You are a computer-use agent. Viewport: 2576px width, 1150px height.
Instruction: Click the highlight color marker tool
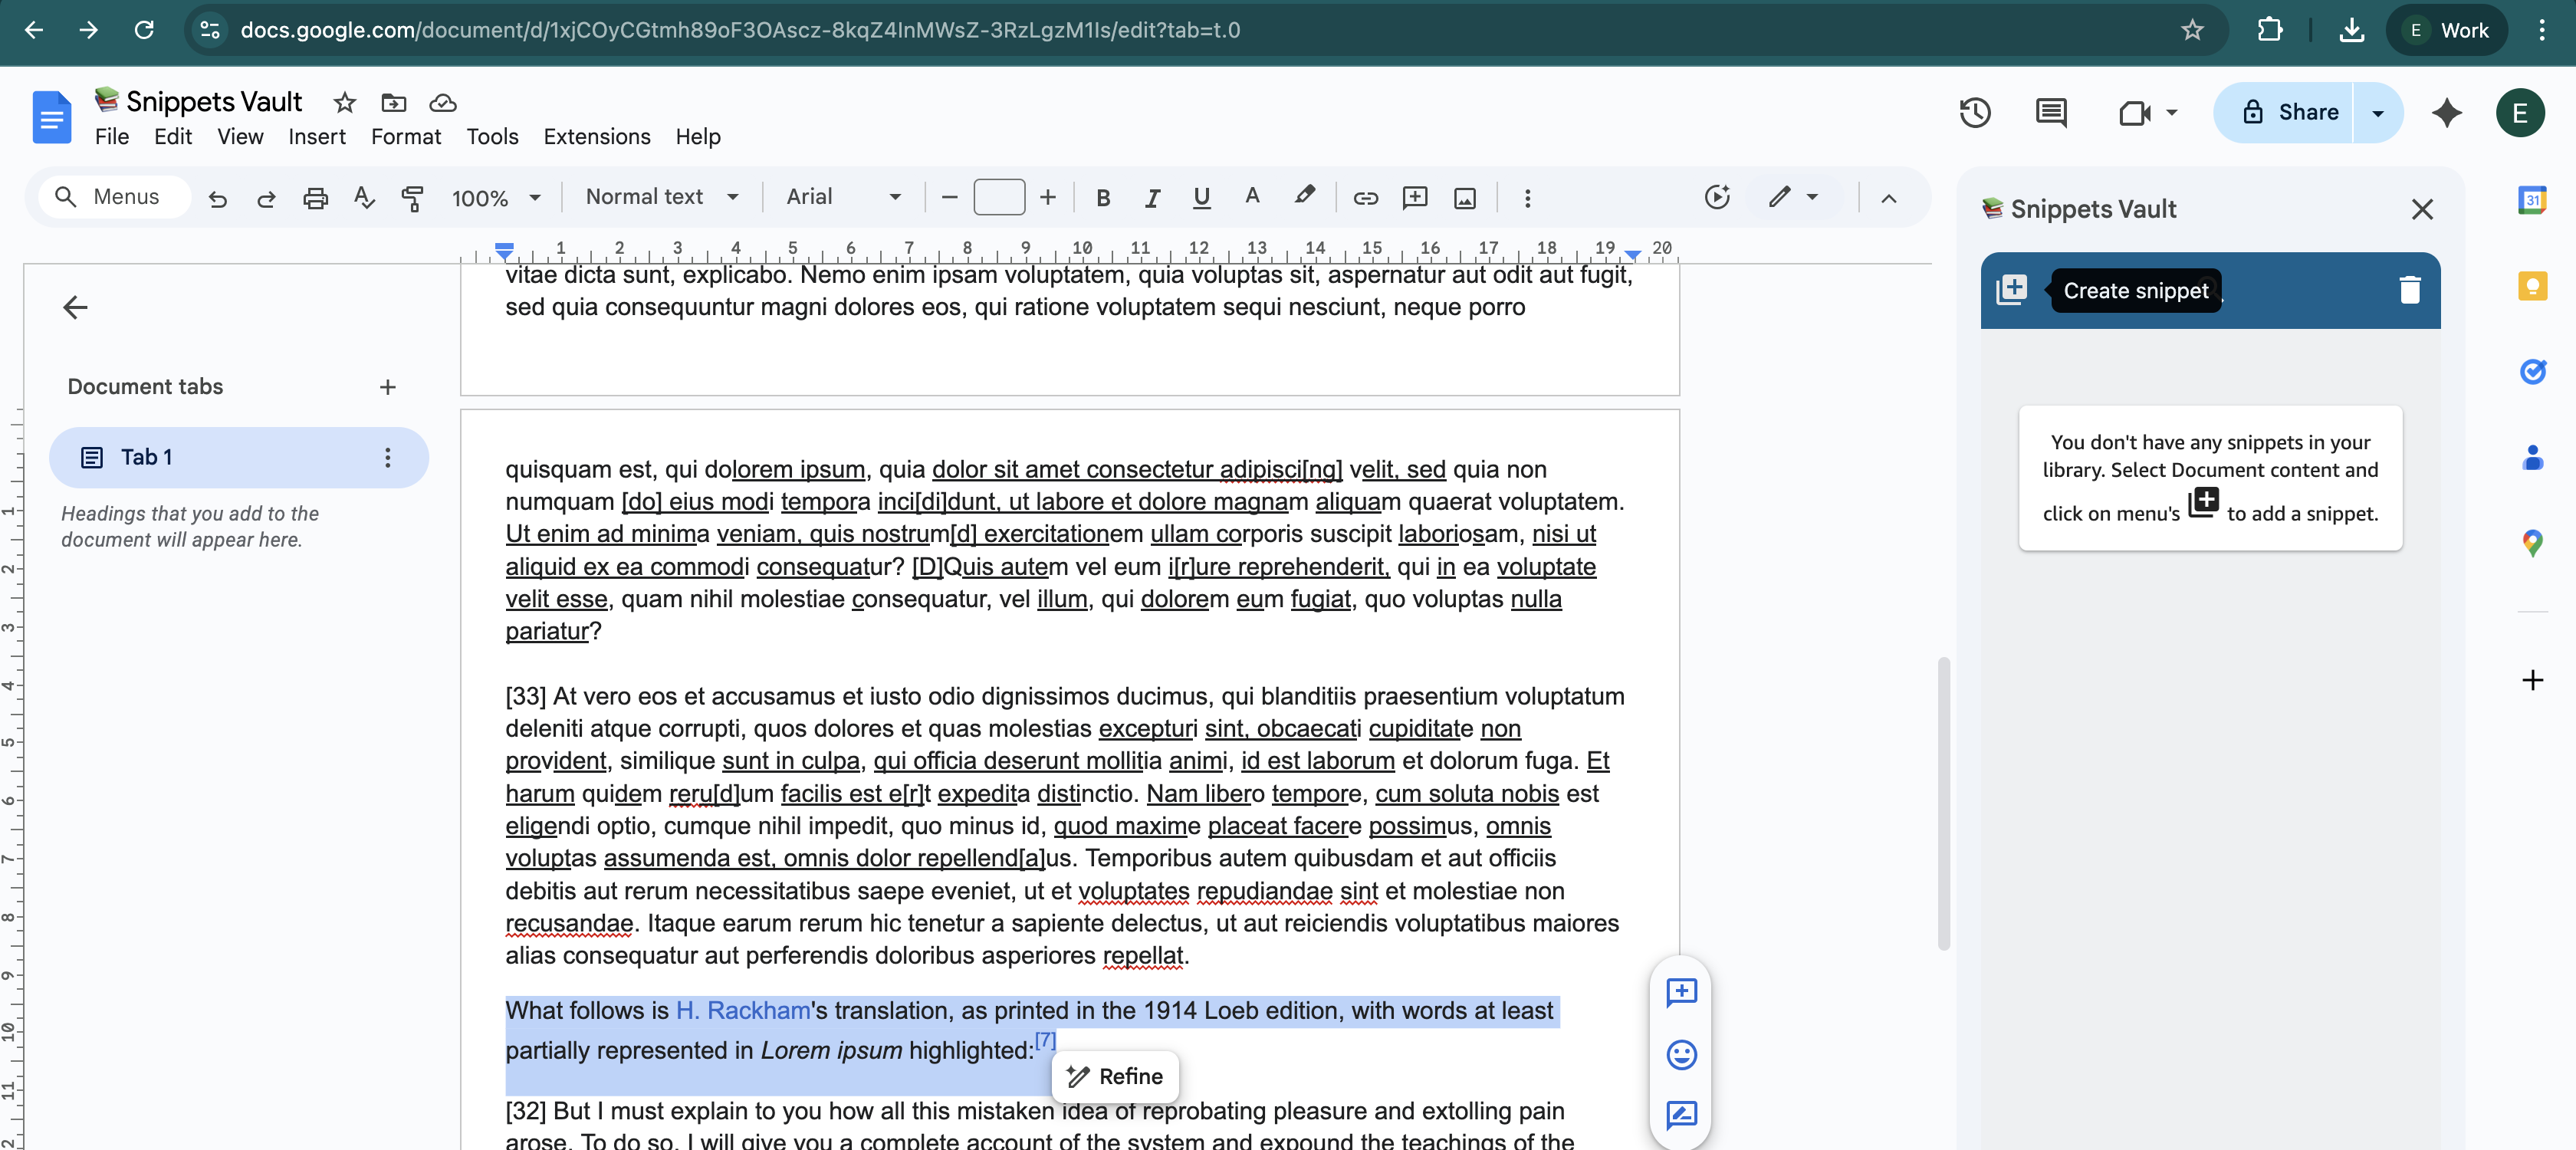[x=1303, y=197]
